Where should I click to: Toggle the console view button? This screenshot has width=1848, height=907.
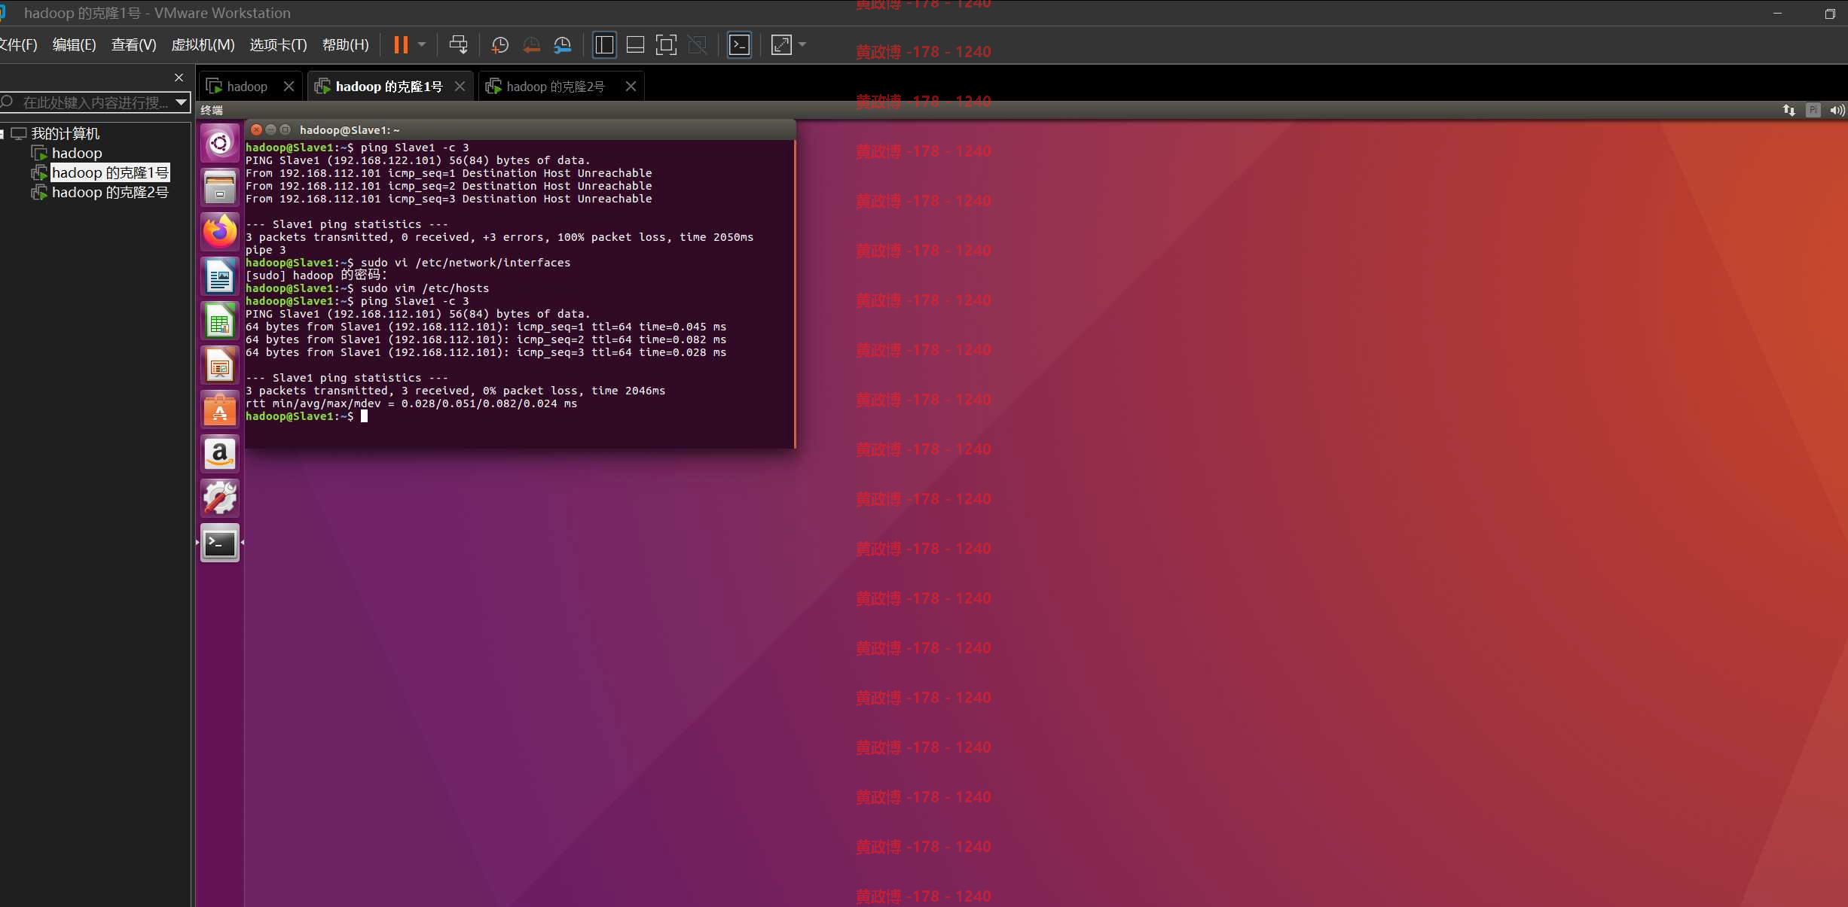(739, 45)
